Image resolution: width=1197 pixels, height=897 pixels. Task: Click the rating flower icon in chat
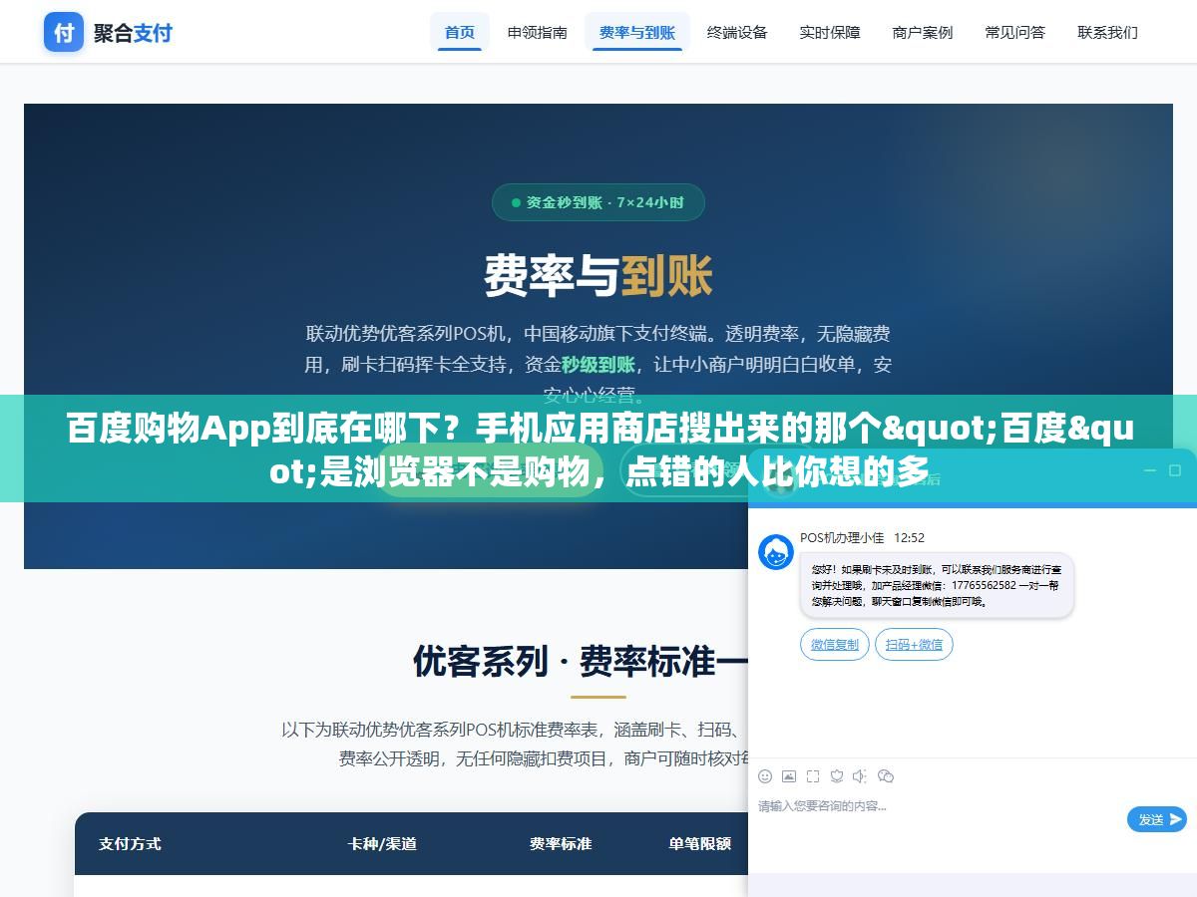coord(837,776)
